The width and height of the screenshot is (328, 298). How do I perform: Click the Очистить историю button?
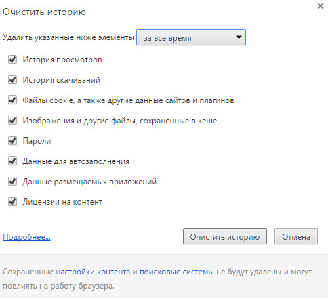point(225,236)
